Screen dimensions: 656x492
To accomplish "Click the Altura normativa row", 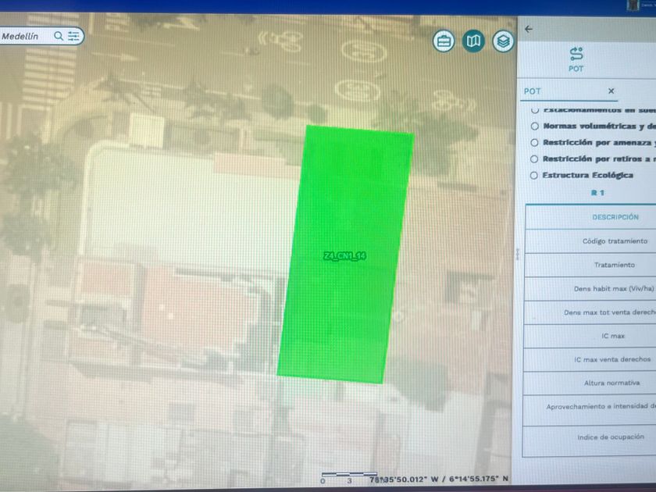I will coord(590,383).
